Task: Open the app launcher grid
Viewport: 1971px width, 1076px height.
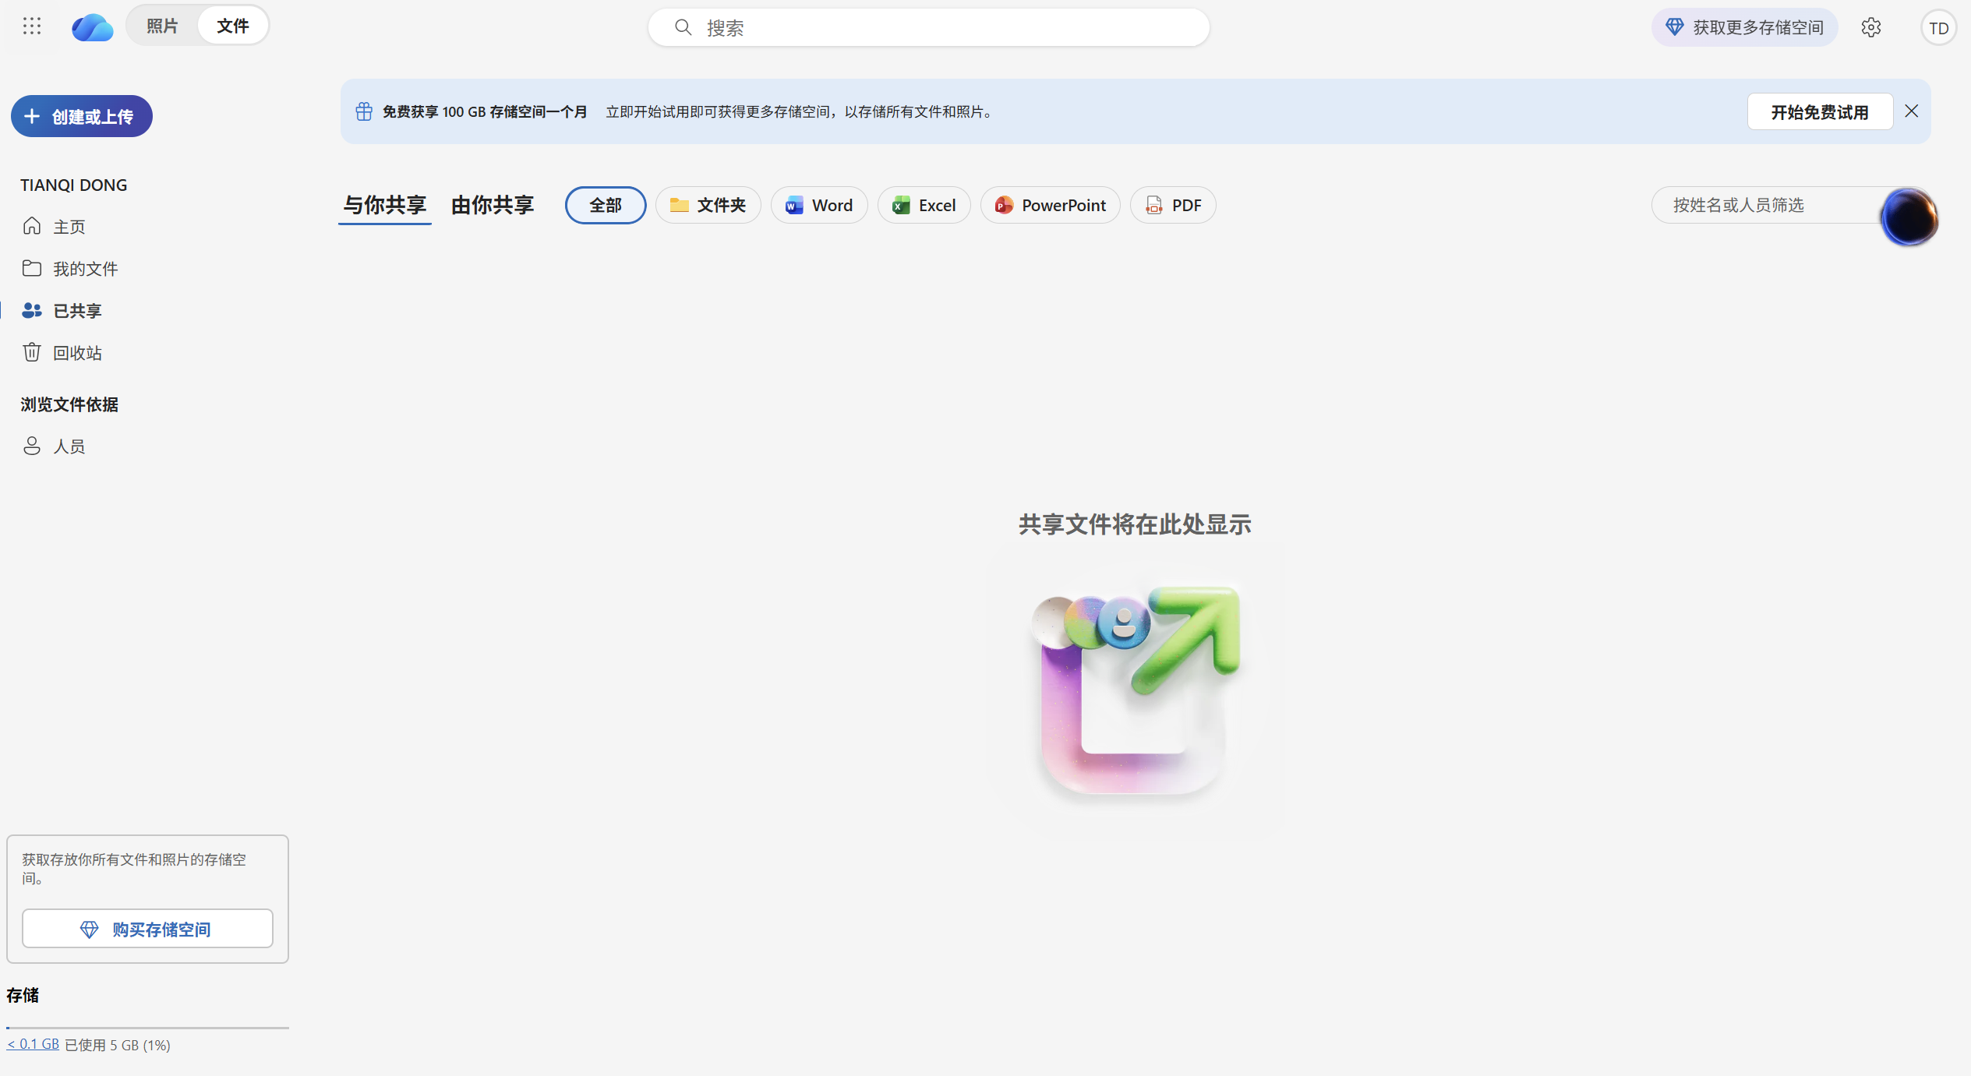Action: tap(32, 26)
